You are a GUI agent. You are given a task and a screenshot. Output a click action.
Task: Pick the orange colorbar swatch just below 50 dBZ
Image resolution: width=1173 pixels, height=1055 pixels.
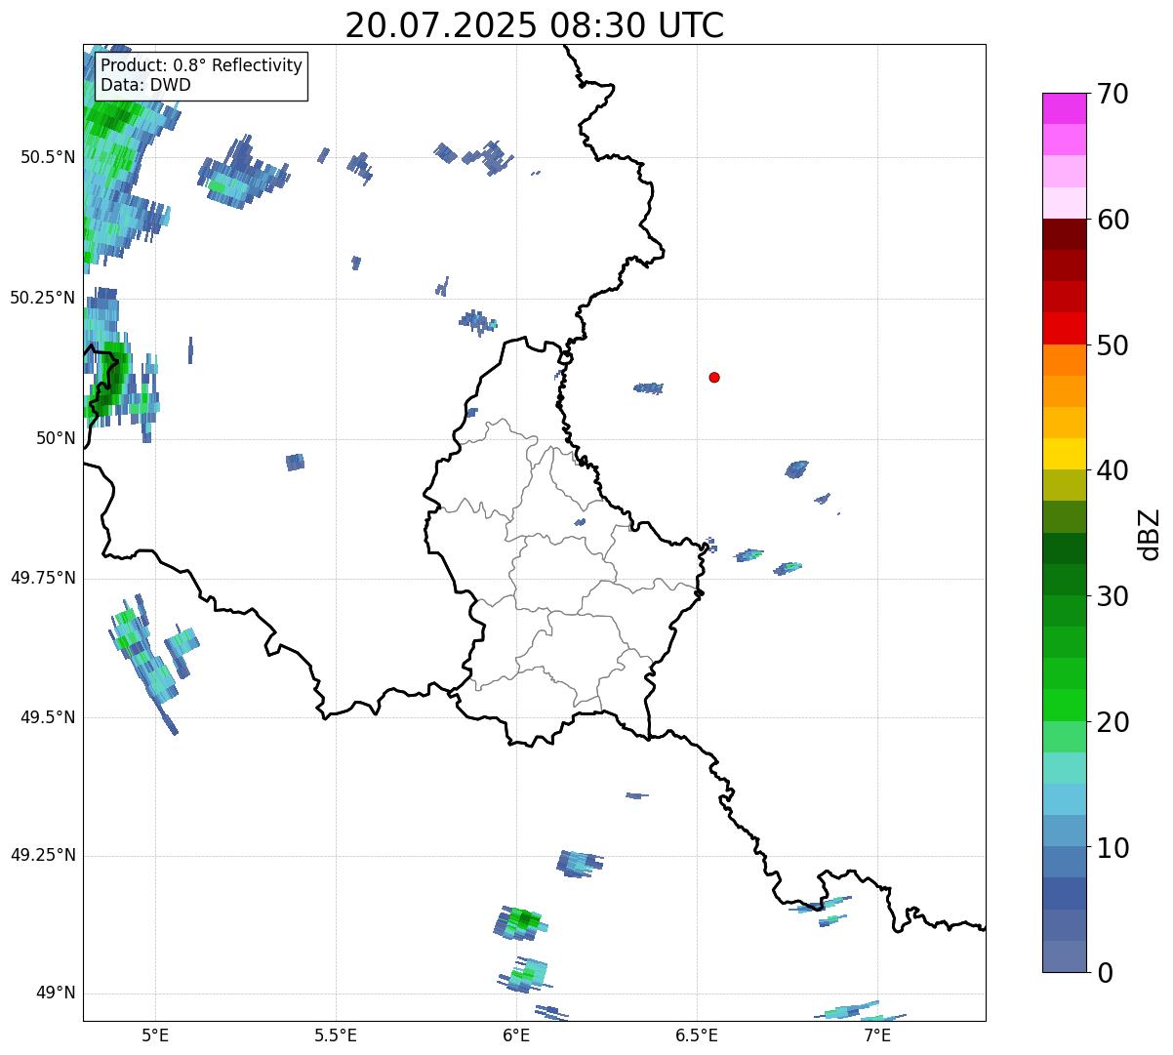click(1065, 360)
